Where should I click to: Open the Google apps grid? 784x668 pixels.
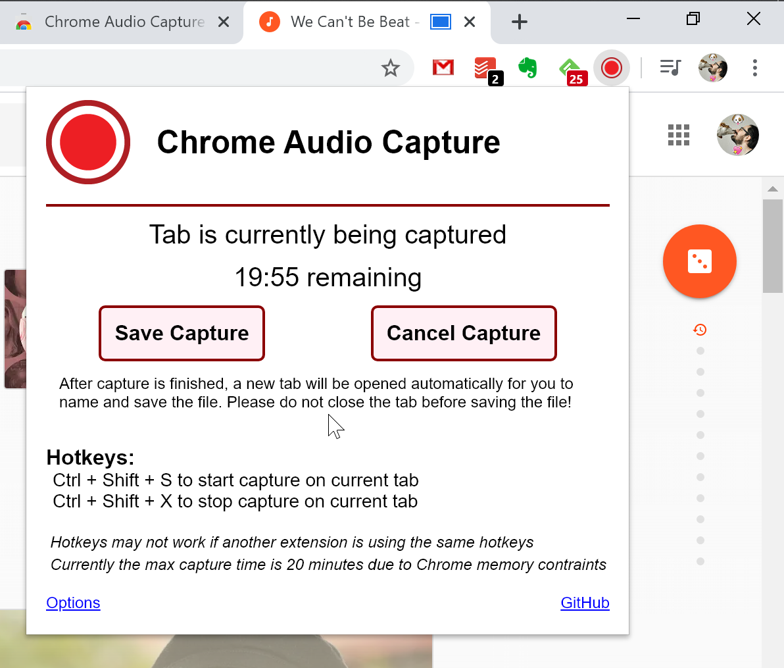(x=678, y=135)
